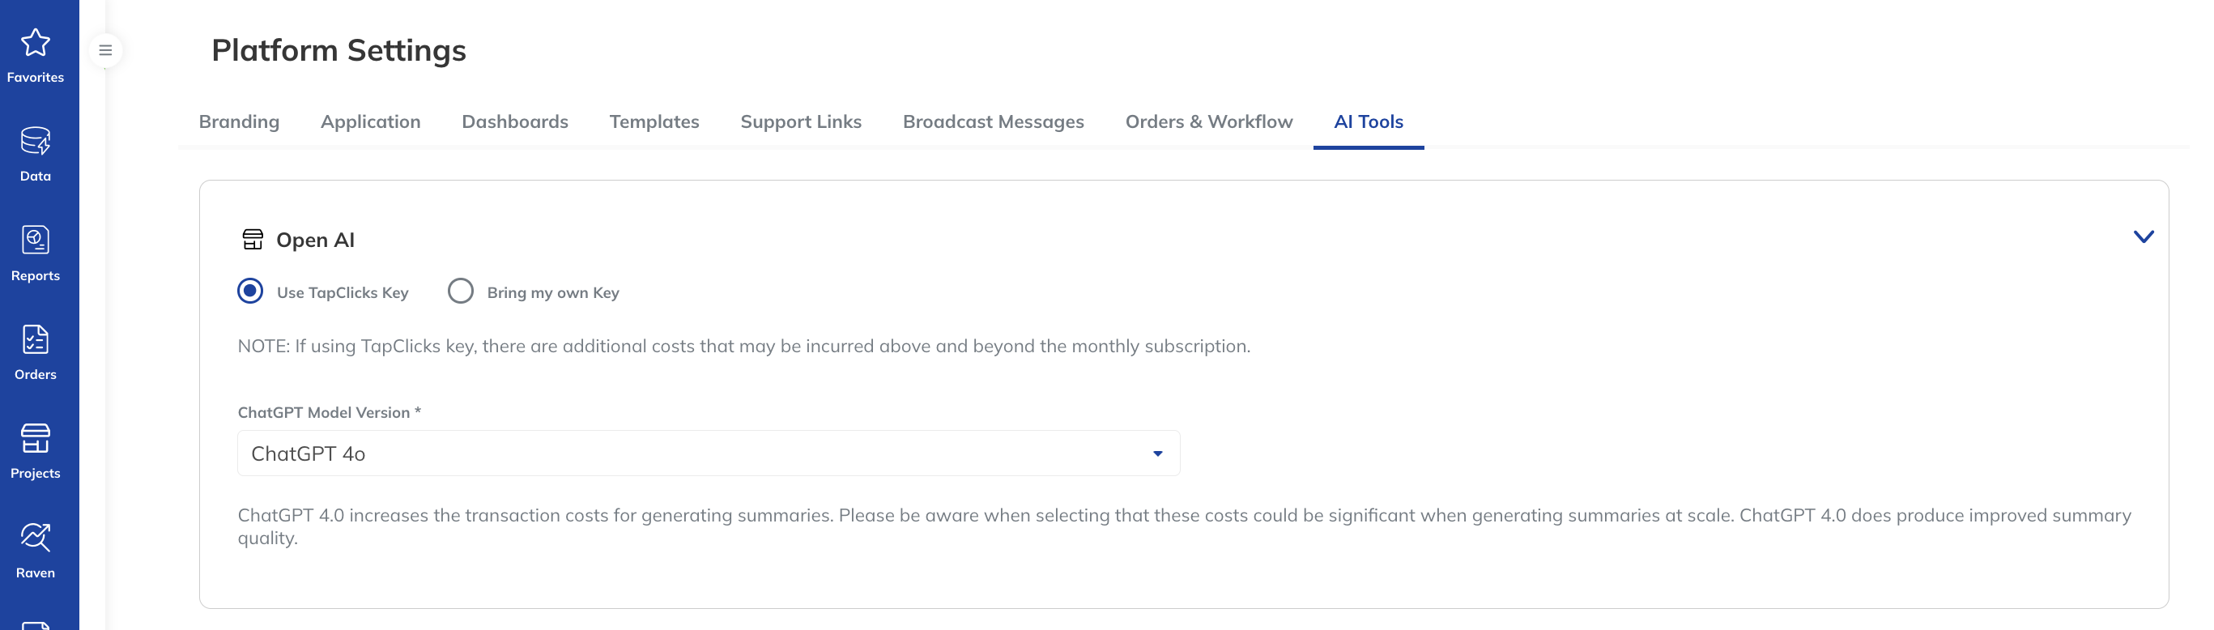This screenshot has width=2214, height=630.
Task: Select Use TapClicks Key radio button
Action: point(250,292)
